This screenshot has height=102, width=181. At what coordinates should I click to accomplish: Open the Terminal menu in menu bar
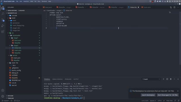point(44,1)
